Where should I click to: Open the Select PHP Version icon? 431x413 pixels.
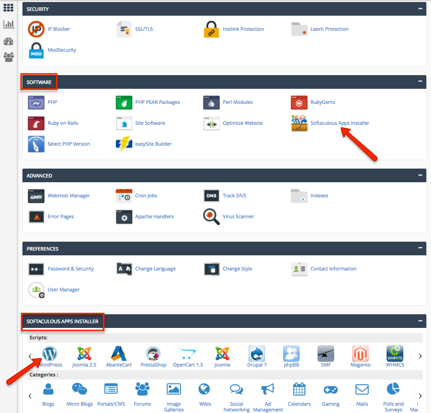click(x=36, y=144)
